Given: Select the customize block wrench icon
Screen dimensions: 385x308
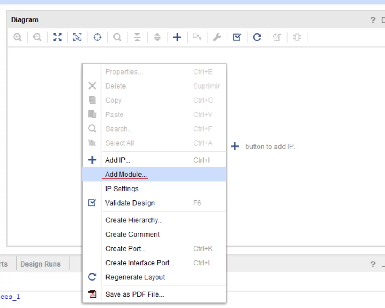Looking at the screenshot, I should 217,37.
